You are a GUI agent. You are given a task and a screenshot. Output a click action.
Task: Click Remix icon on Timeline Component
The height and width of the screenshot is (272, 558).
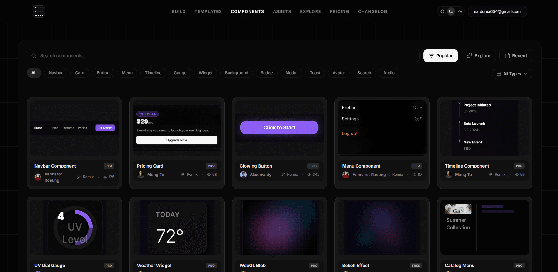(491, 175)
